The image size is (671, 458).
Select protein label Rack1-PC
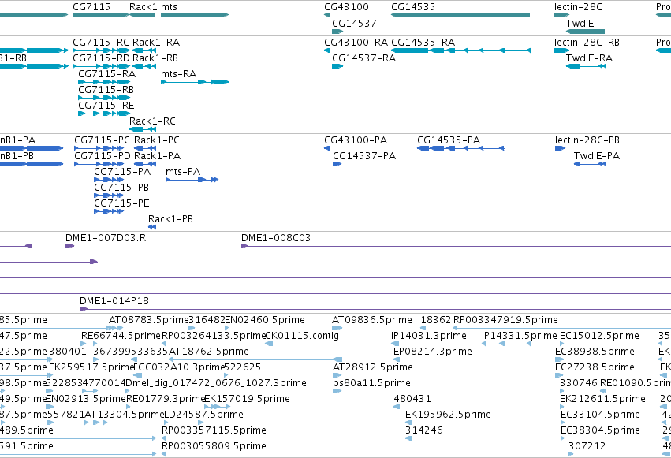coord(157,140)
